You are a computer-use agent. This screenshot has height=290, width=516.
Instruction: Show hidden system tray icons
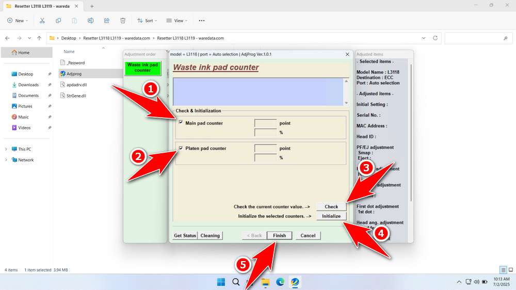pos(459,282)
